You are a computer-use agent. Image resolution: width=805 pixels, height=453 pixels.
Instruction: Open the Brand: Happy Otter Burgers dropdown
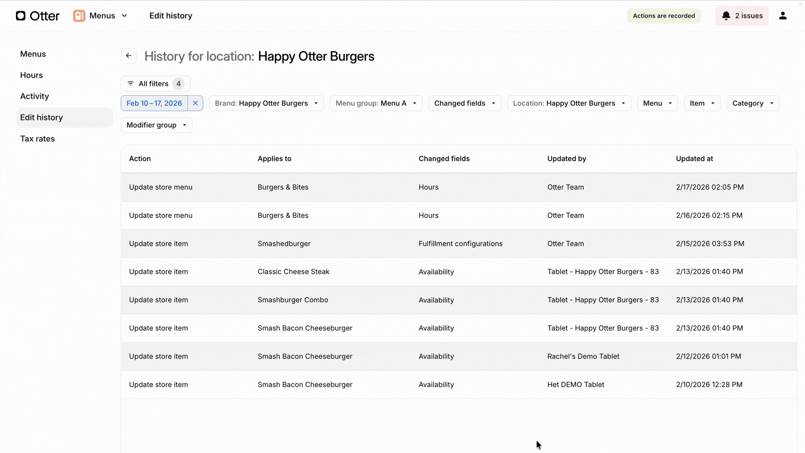point(266,103)
